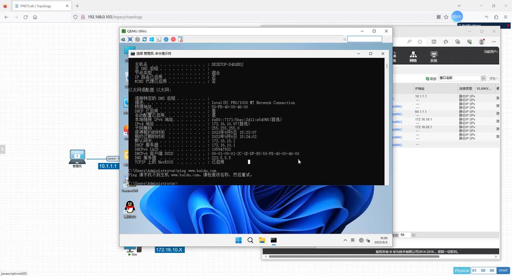
Task: Click Edge split screen icon
Action: point(434,41)
